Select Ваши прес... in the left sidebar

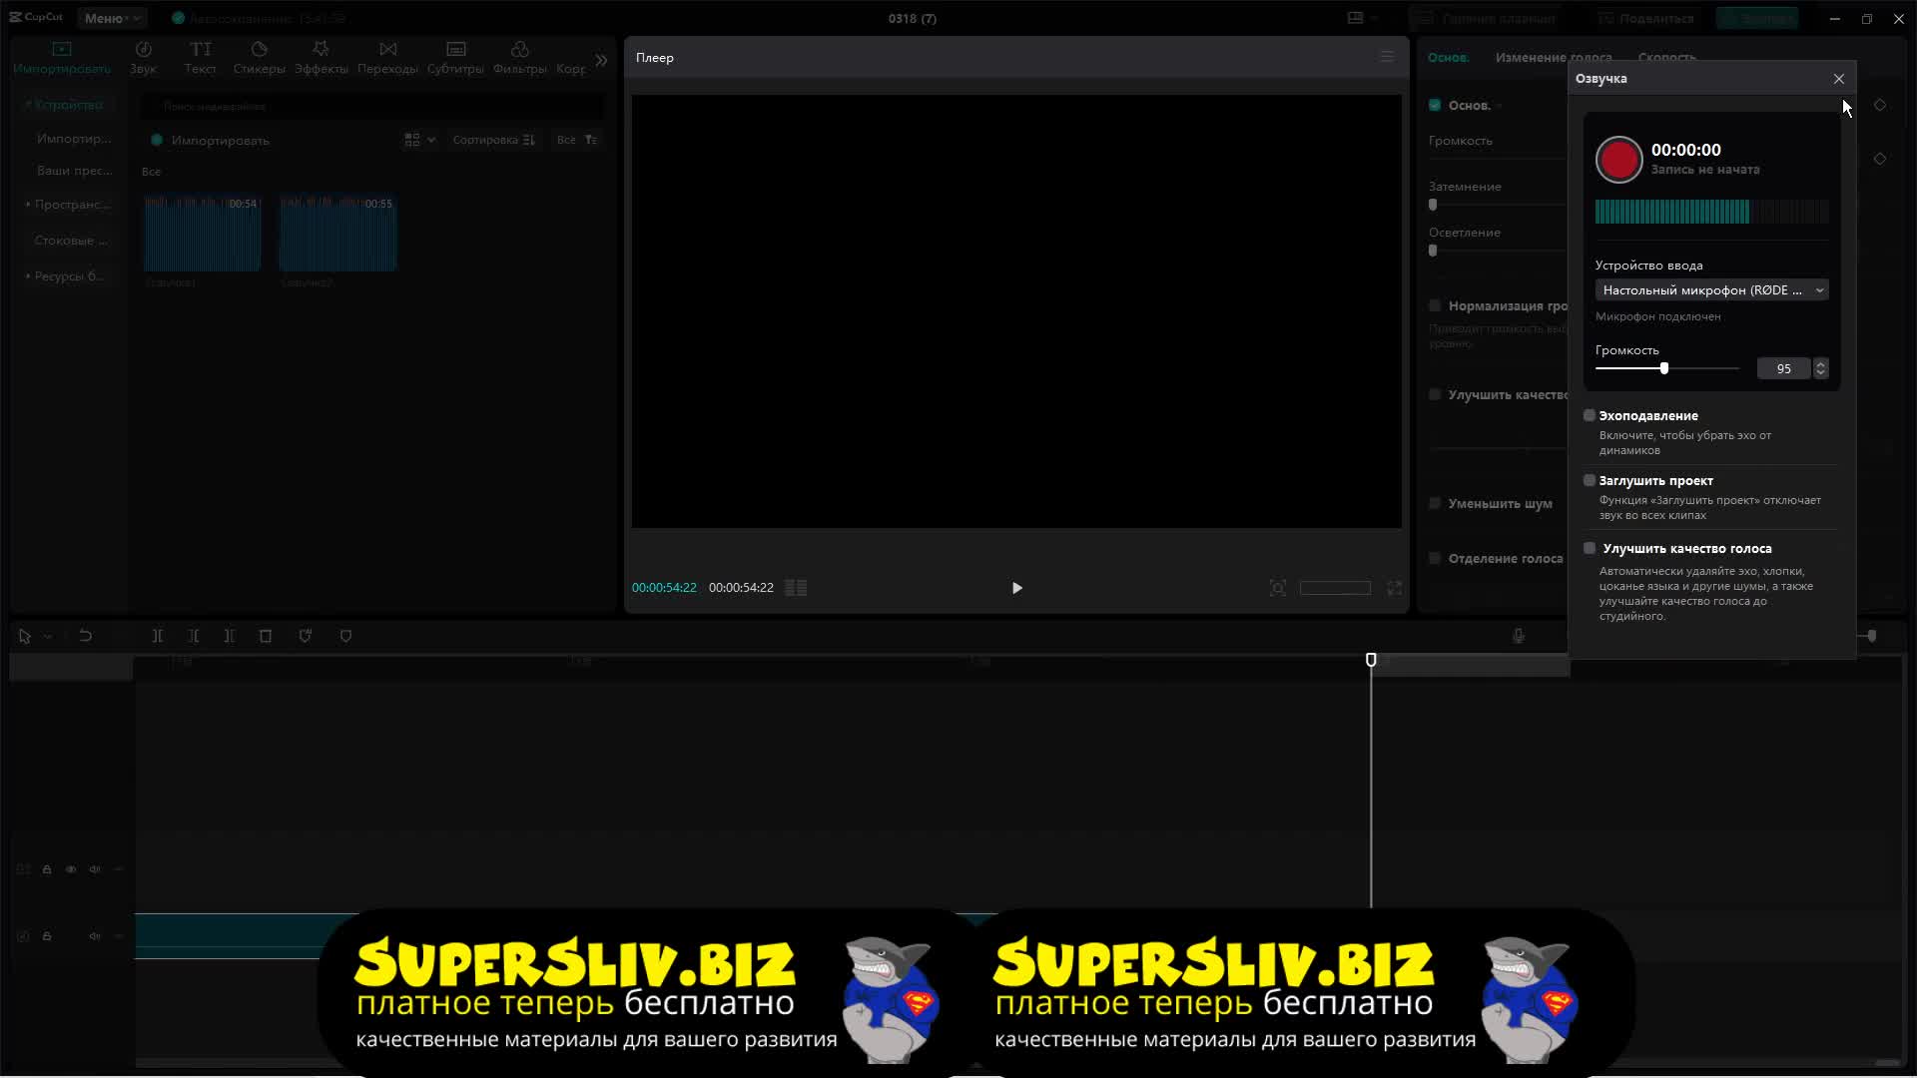pyautogui.click(x=74, y=171)
